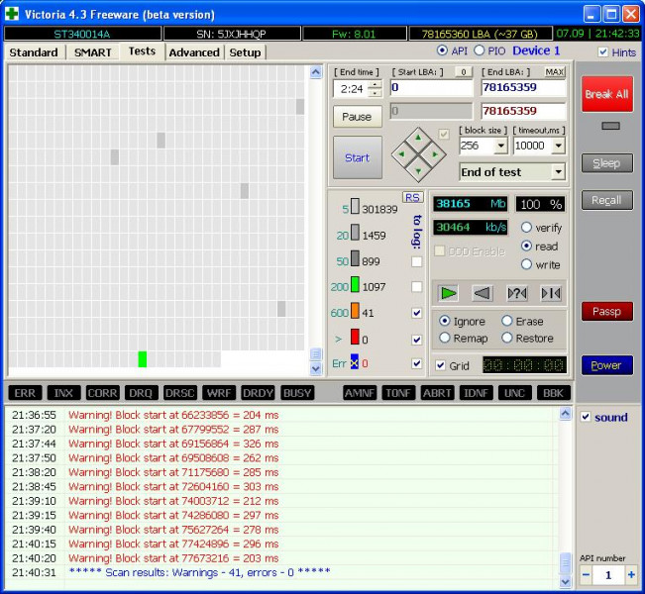Click the green play scan button
Image resolution: width=645 pixels, height=594 pixels.
click(x=448, y=293)
